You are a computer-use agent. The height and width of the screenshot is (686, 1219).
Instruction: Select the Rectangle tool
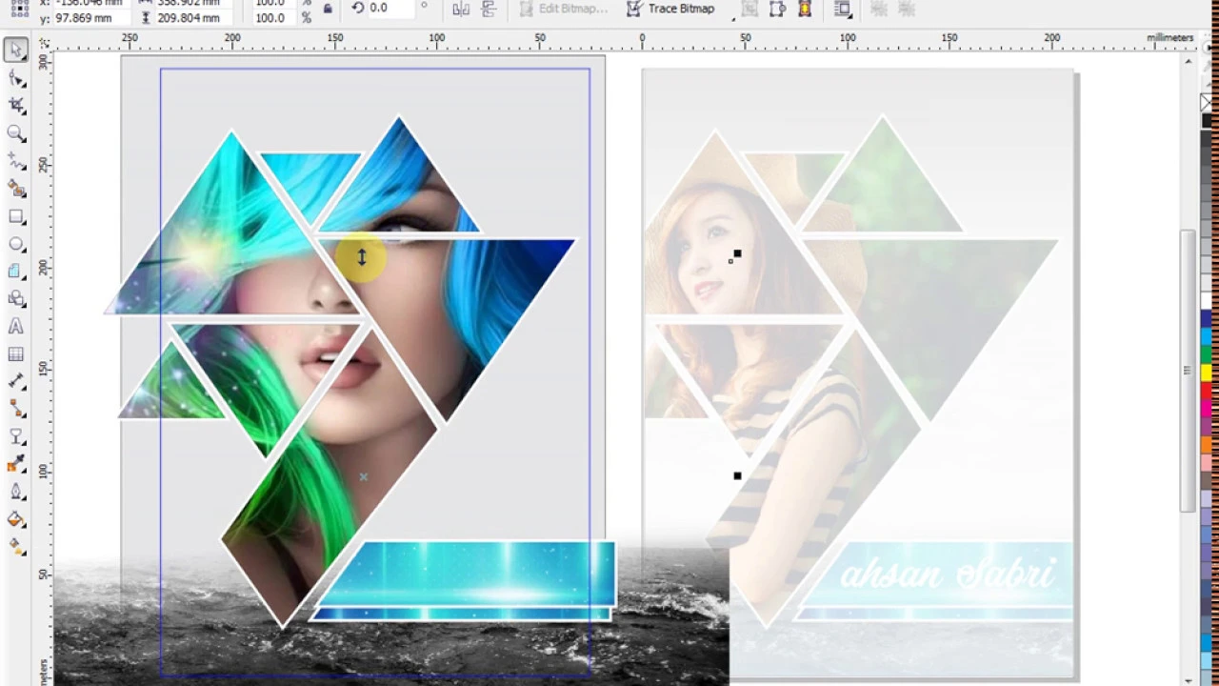click(x=16, y=216)
